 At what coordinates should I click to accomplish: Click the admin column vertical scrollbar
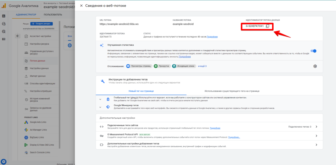[x=60, y=85]
